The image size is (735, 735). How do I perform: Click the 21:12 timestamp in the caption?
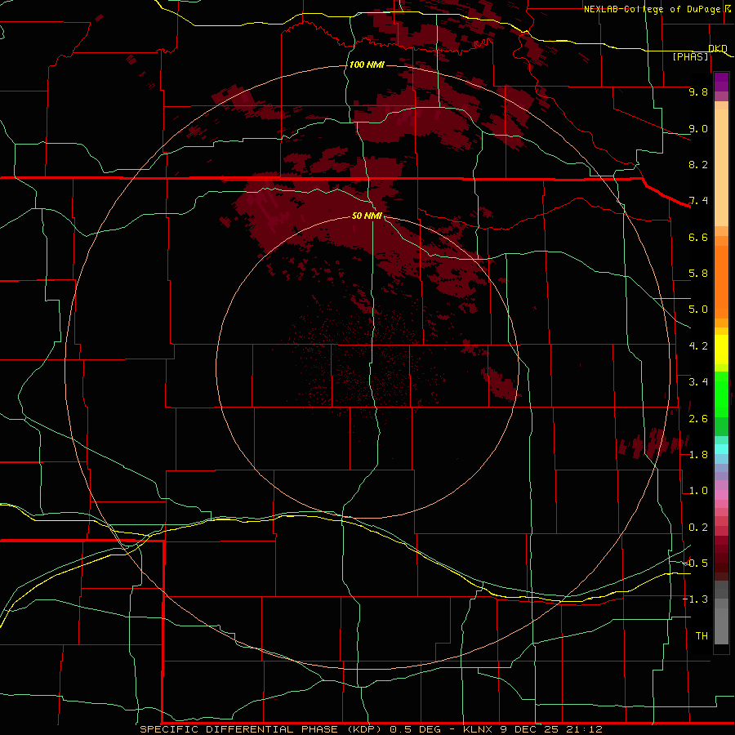point(583,729)
